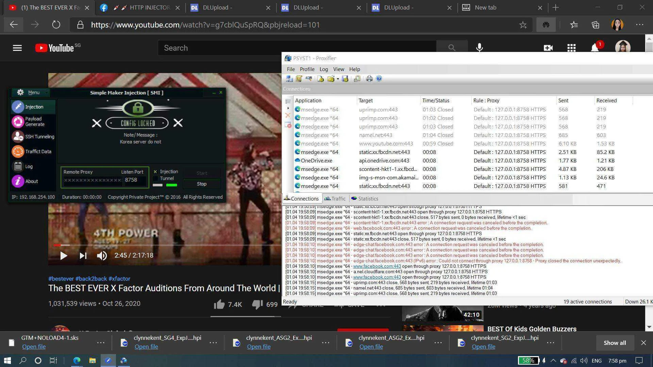Toggle the Injection checkbox in SMI
This screenshot has width=653, height=367.
pos(155,172)
